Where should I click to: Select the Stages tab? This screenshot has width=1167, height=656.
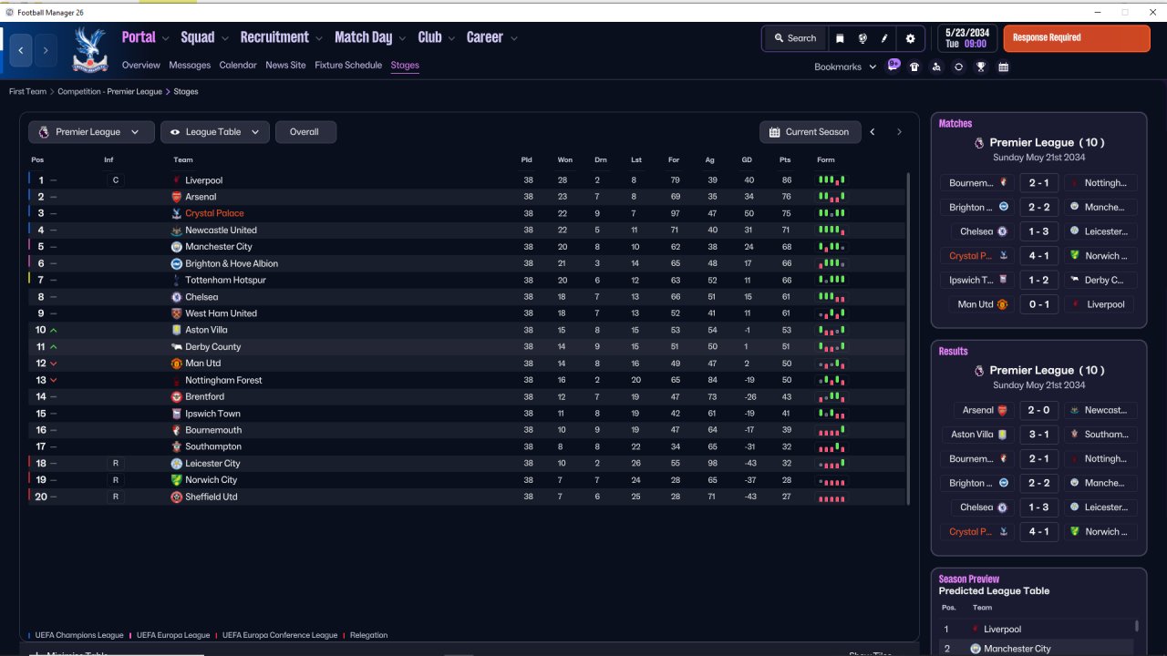405,66
